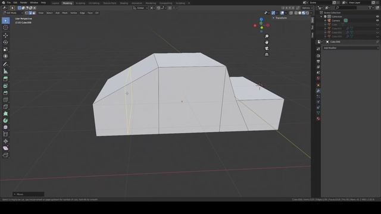Activate the Inset Faces tool
This screenshot has width=381, height=214.
[x=5, y=86]
